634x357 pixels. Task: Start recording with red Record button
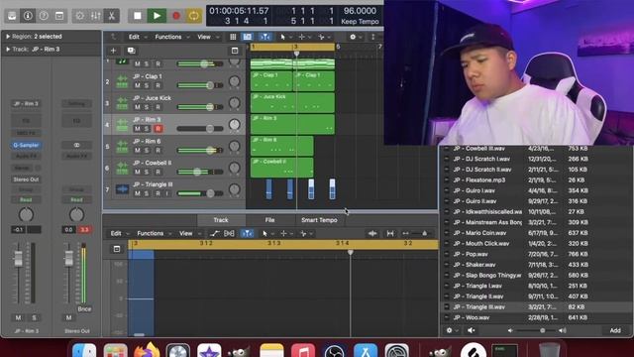click(176, 16)
